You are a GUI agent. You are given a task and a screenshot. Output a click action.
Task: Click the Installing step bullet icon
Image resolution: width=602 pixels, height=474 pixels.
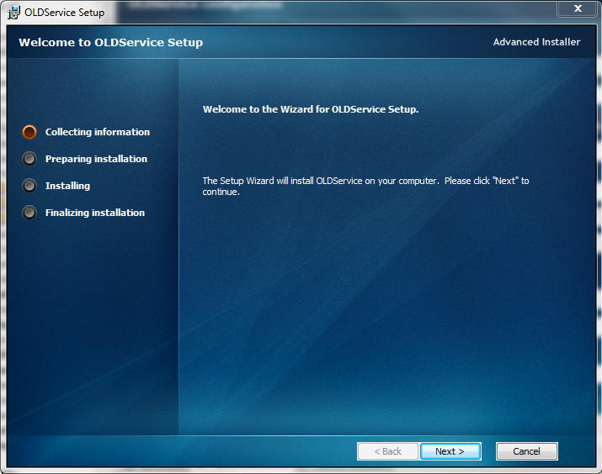click(29, 186)
